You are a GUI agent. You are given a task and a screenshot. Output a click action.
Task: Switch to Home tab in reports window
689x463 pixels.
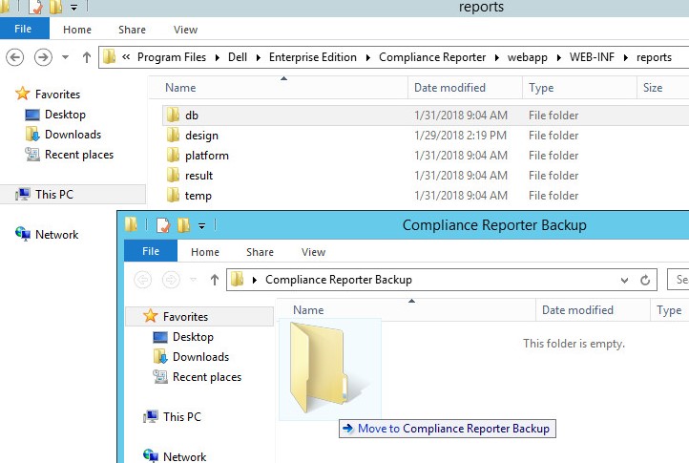click(77, 30)
